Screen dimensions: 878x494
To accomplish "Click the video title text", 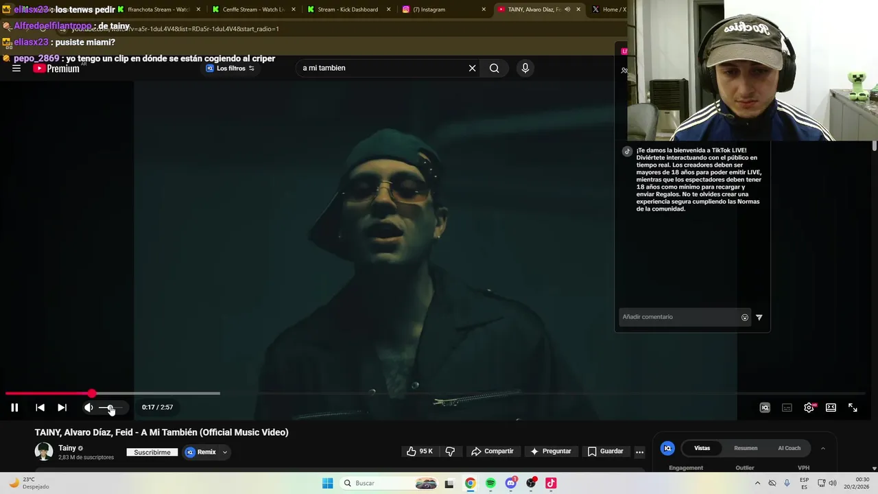I will [x=162, y=432].
